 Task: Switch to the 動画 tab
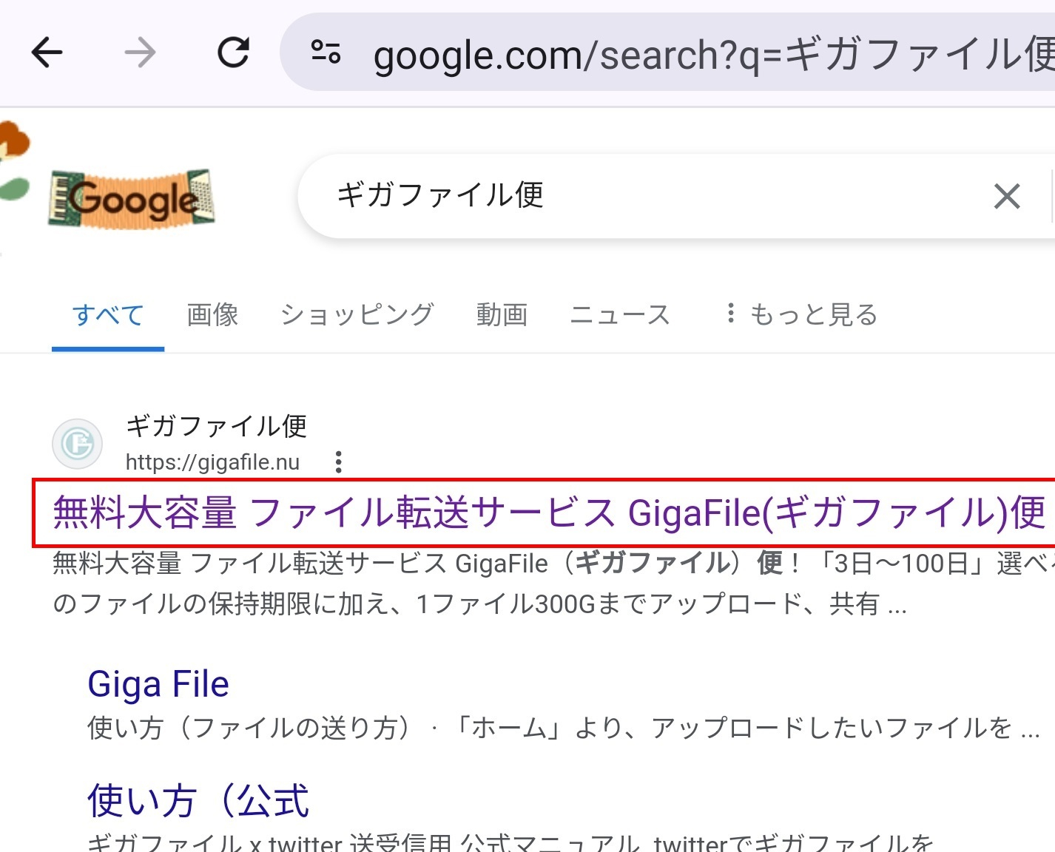coord(502,315)
